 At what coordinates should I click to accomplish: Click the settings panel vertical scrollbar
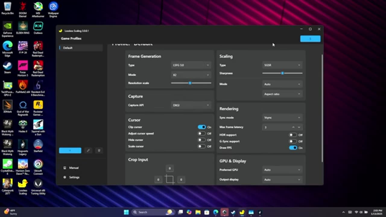(x=322, y=108)
